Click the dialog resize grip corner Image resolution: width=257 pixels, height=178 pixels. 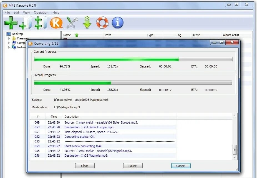coord(236,169)
